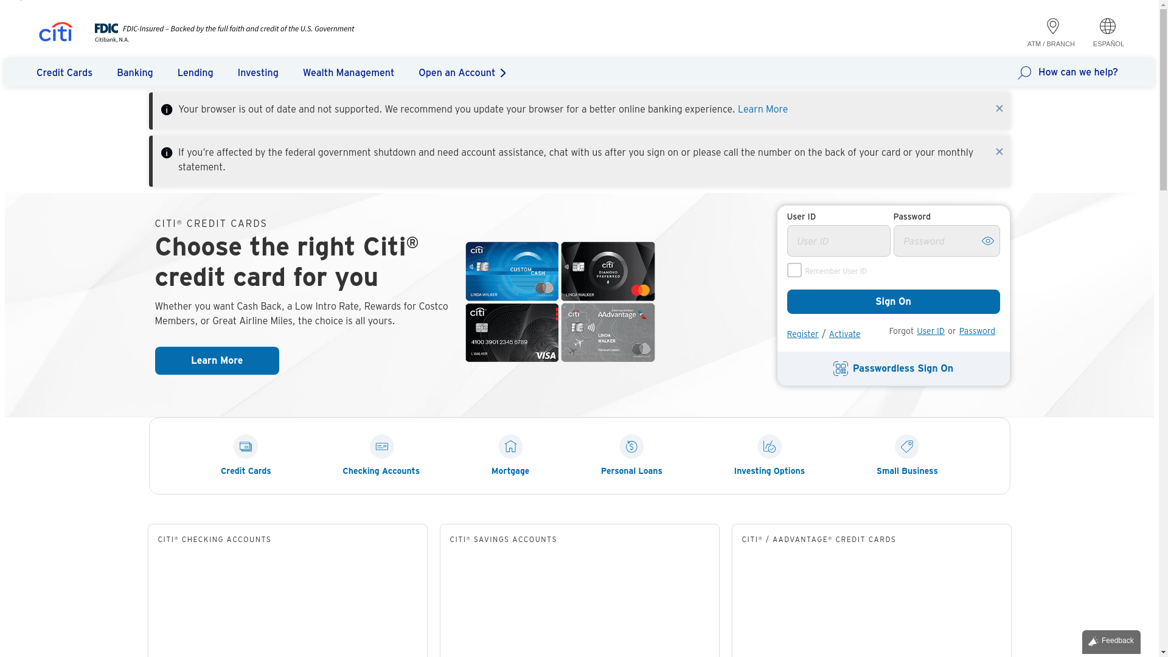Open the Credit Cards menu

pos(64,73)
